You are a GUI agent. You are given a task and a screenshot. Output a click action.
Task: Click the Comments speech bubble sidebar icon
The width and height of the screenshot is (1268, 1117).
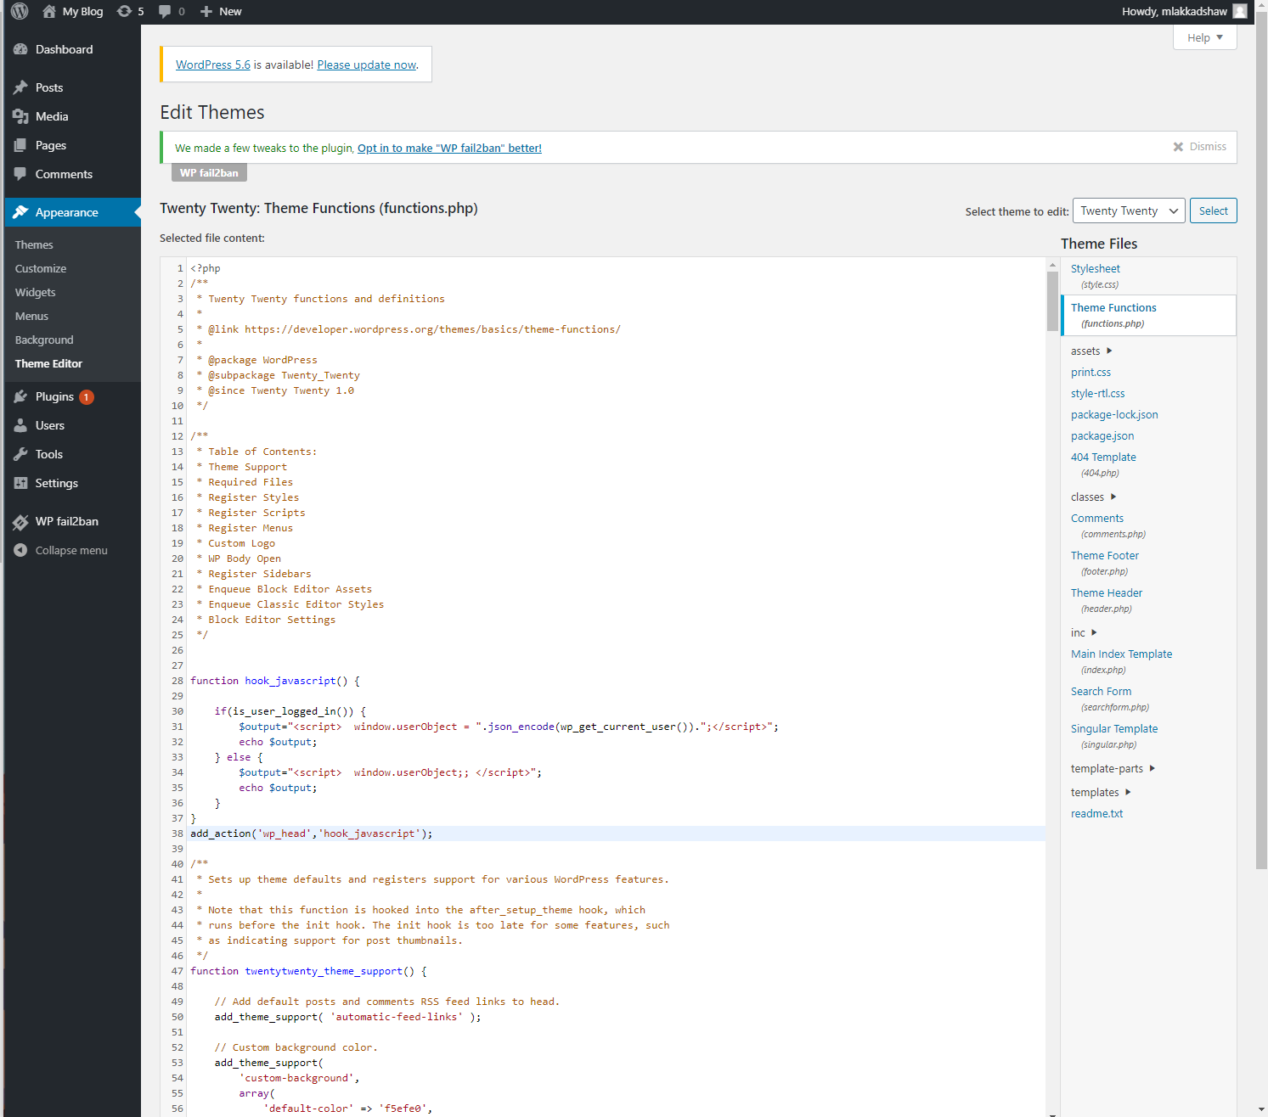[20, 174]
